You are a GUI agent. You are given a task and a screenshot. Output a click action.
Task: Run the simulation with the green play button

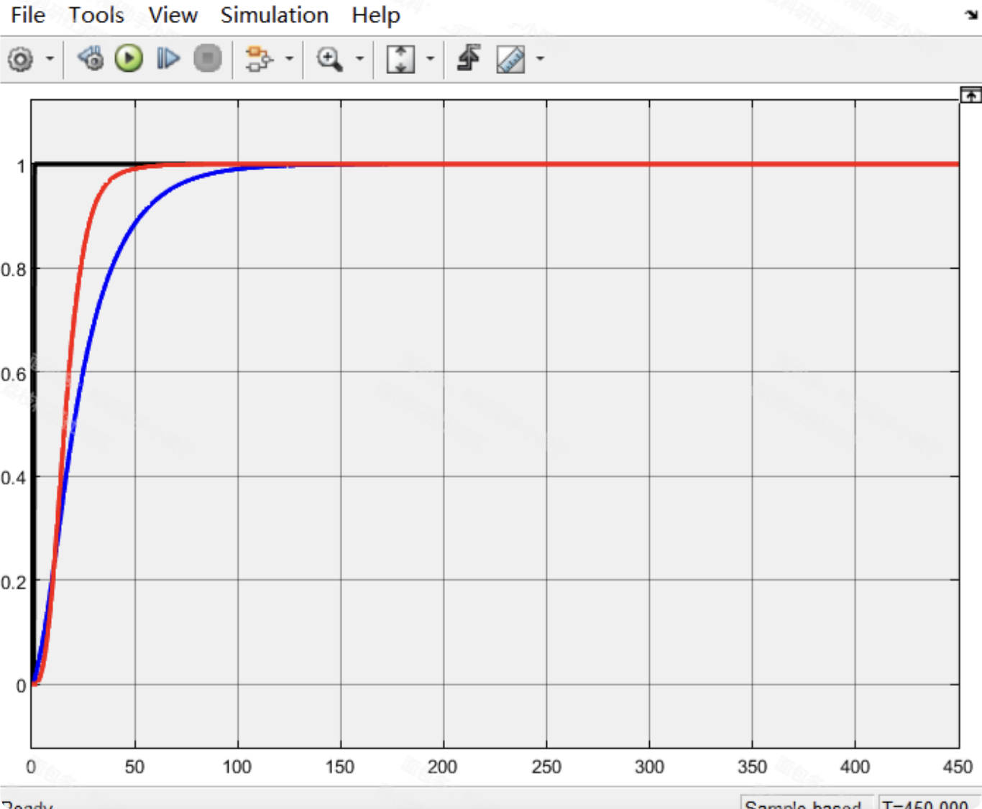click(x=129, y=58)
